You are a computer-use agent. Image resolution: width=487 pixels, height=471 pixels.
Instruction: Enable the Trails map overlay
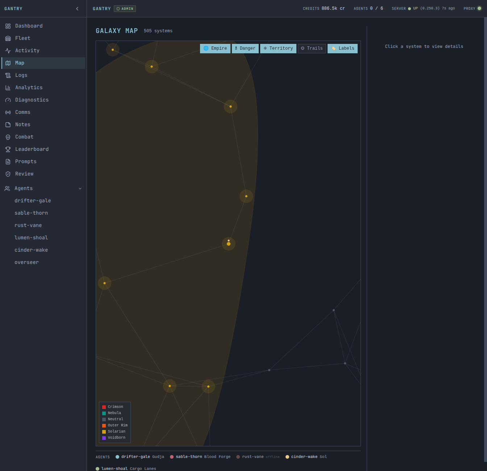click(312, 49)
